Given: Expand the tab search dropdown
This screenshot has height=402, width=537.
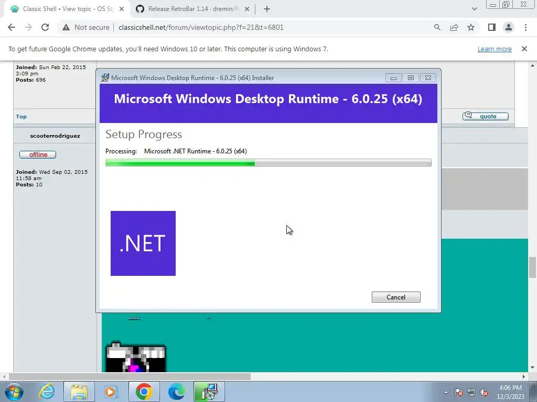Looking at the screenshot, I should [x=474, y=9].
